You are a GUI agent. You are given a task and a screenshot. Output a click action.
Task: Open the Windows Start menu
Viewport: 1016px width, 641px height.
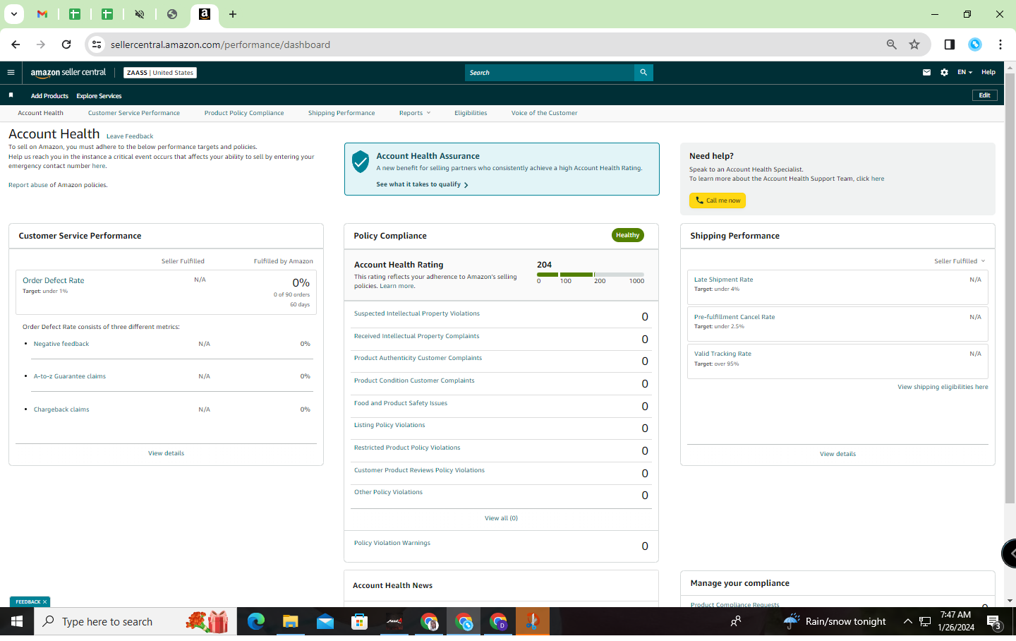pos(17,621)
